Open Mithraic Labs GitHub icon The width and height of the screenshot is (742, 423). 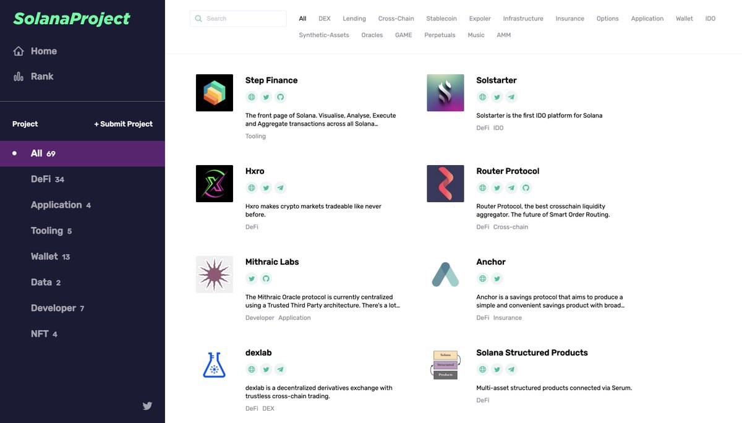tap(266, 279)
